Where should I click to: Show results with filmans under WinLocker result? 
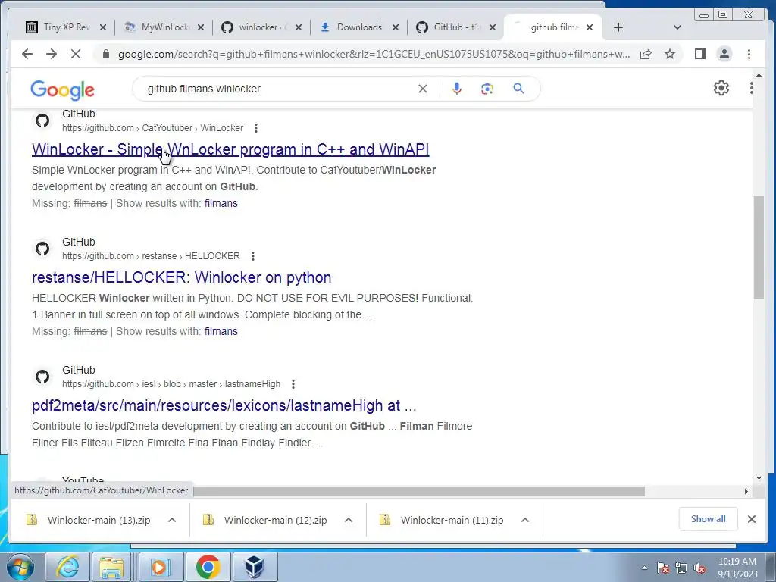click(221, 203)
